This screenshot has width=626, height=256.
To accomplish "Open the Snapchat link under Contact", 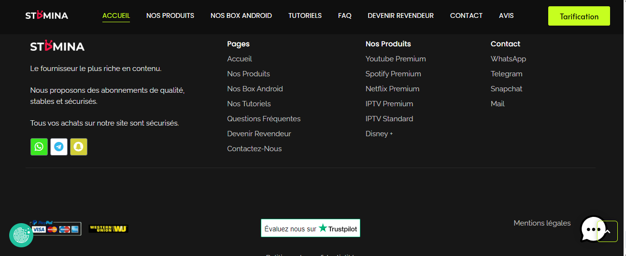I will (507, 89).
